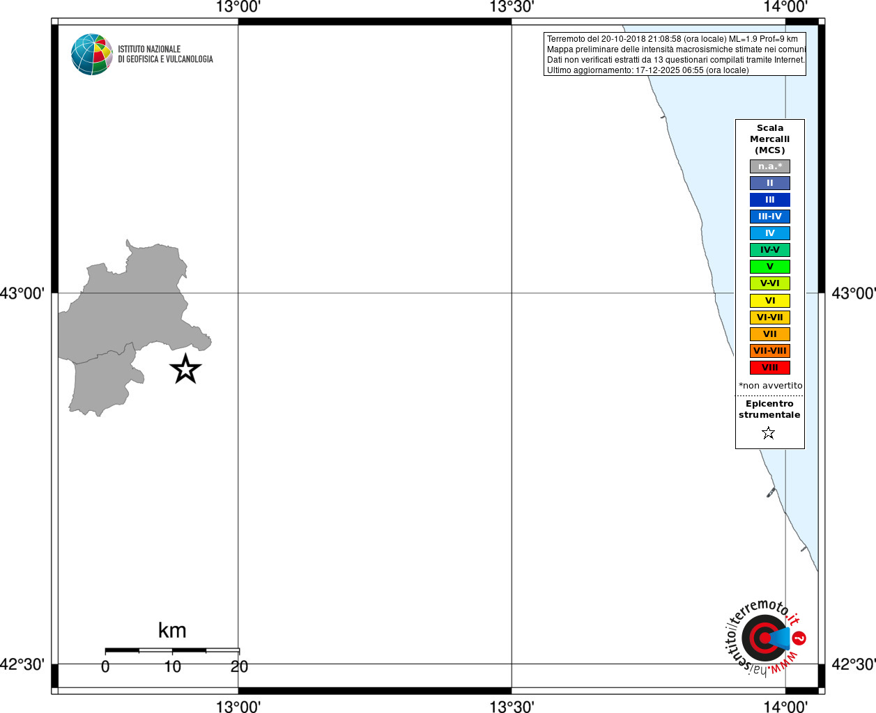Click the Istituto Nazionale di Geofisica text

[x=165, y=54]
